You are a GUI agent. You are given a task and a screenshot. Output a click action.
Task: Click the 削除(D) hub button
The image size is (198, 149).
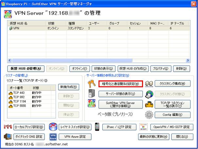(x=181, y=69)
